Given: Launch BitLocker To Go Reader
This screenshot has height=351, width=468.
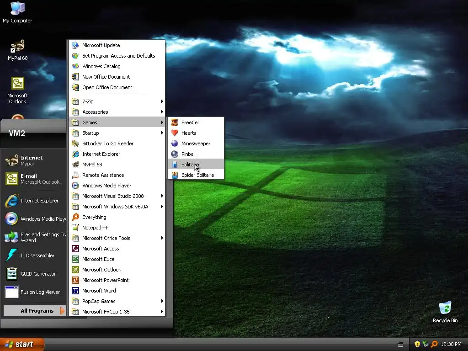Looking at the screenshot, I should click(x=117, y=143).
